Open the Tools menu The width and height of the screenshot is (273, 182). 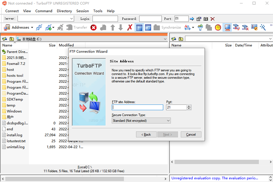pos(98,11)
